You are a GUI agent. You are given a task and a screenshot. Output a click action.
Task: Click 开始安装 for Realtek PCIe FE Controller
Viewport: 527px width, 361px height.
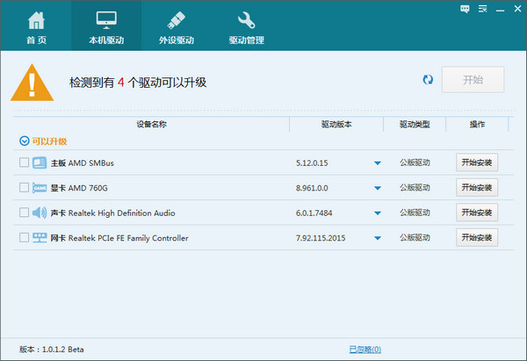pos(477,238)
